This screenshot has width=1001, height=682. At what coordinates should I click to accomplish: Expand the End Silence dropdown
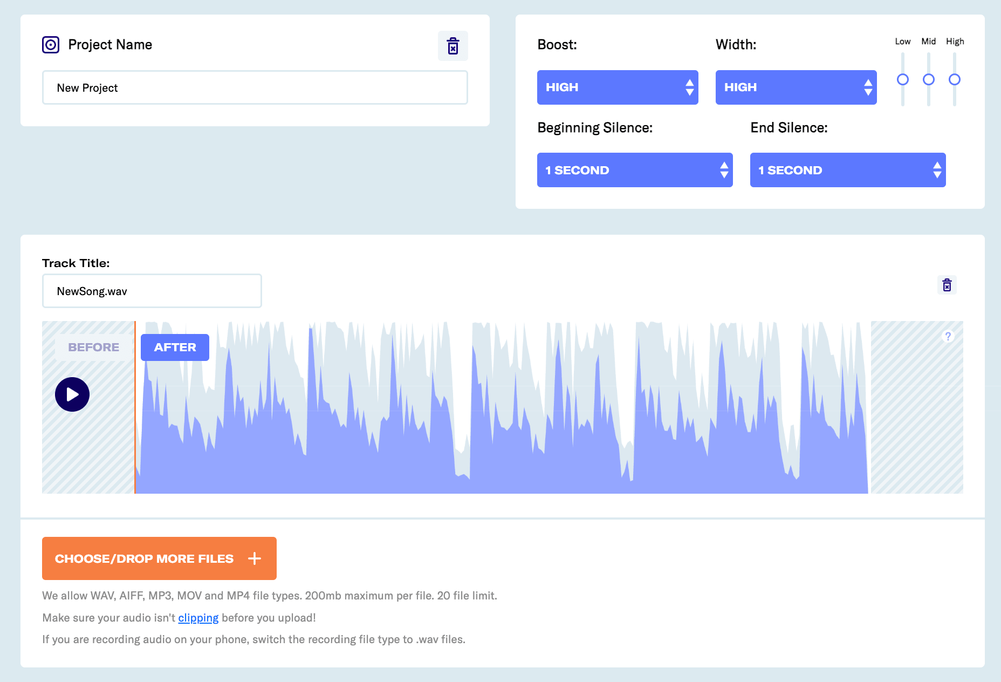pyautogui.click(x=848, y=170)
